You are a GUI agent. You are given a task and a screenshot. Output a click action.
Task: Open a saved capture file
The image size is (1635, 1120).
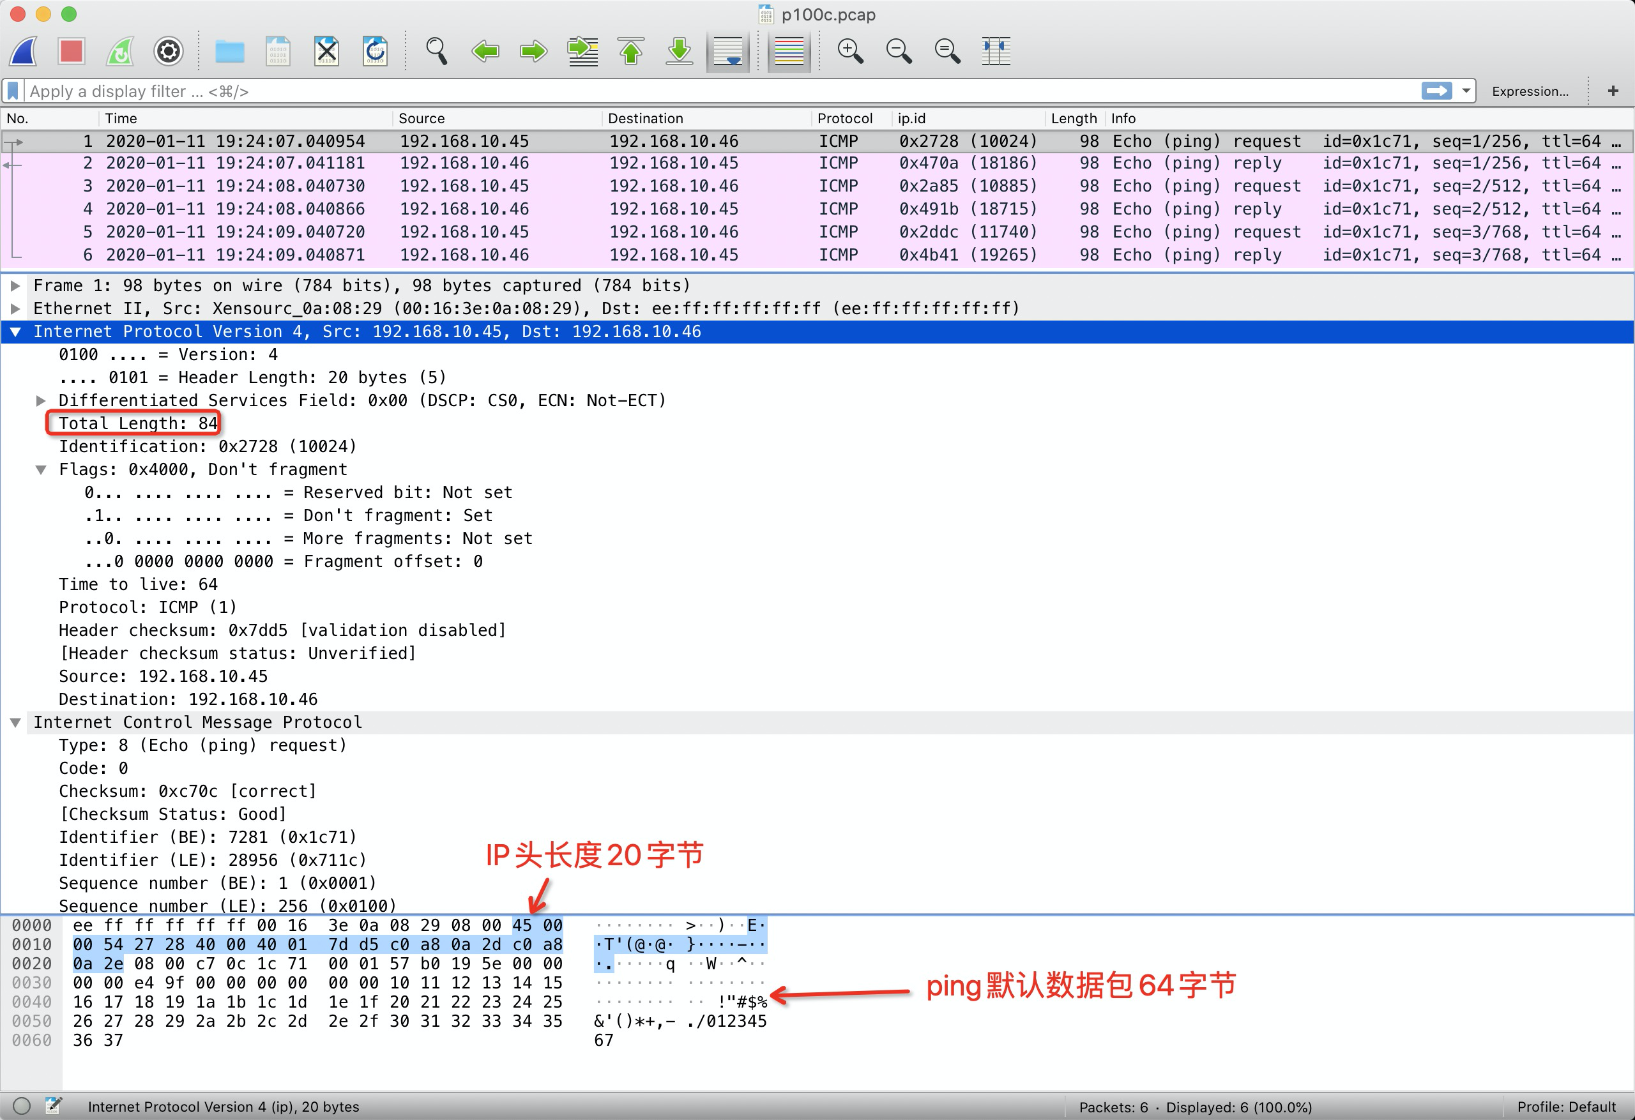230,50
